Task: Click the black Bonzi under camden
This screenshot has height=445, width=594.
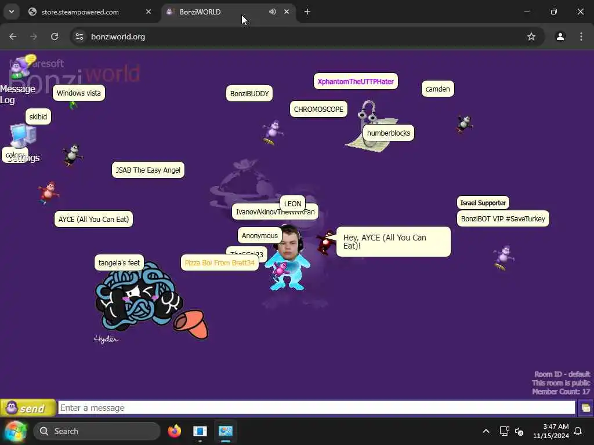Action: coord(465,124)
